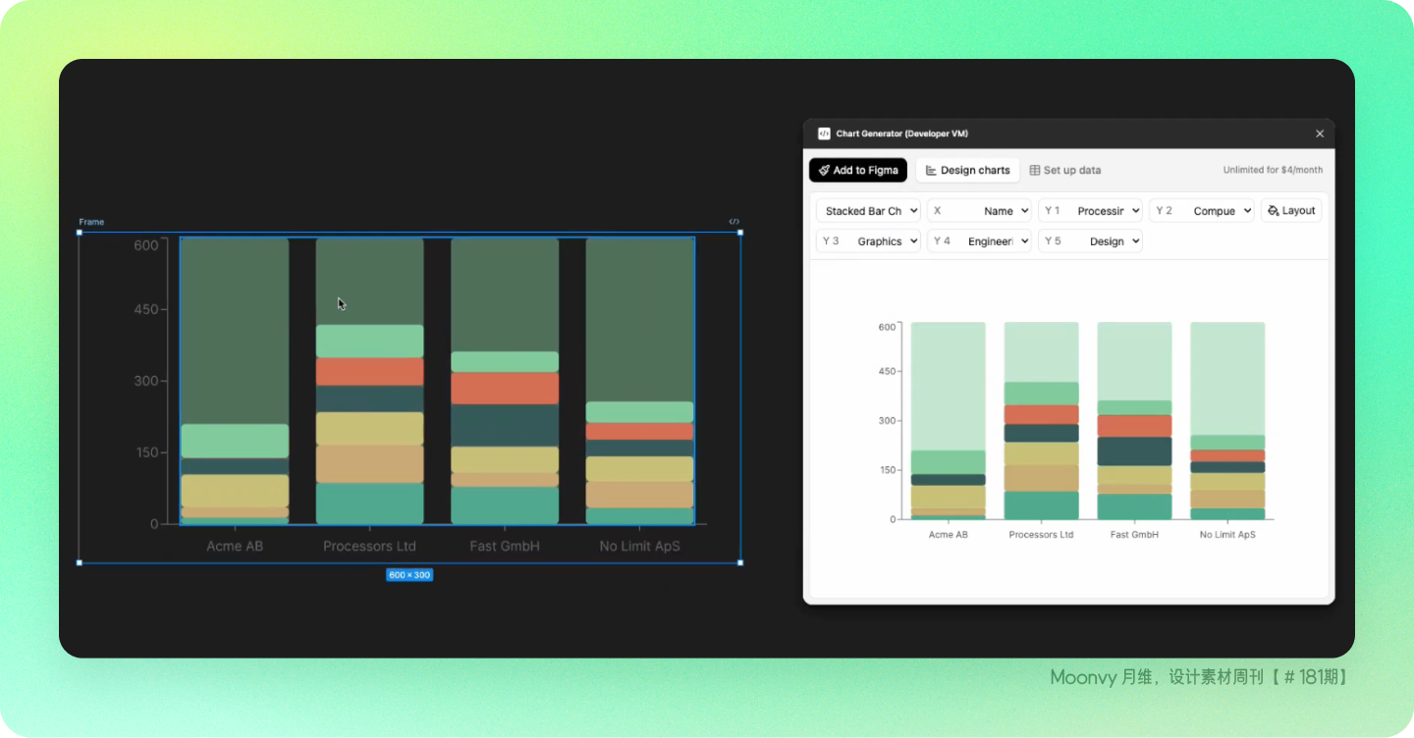Open the Y 1 Processing dropdown
The height and width of the screenshot is (738, 1414).
(x=1090, y=211)
